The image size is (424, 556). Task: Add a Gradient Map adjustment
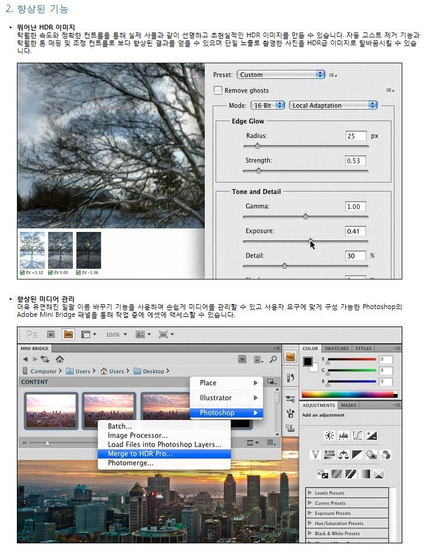click(365, 474)
